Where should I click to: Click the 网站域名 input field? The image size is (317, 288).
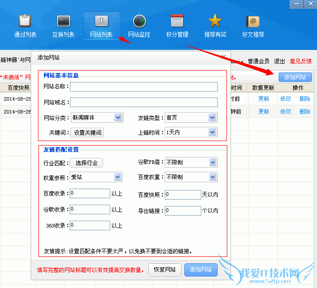click(x=144, y=103)
